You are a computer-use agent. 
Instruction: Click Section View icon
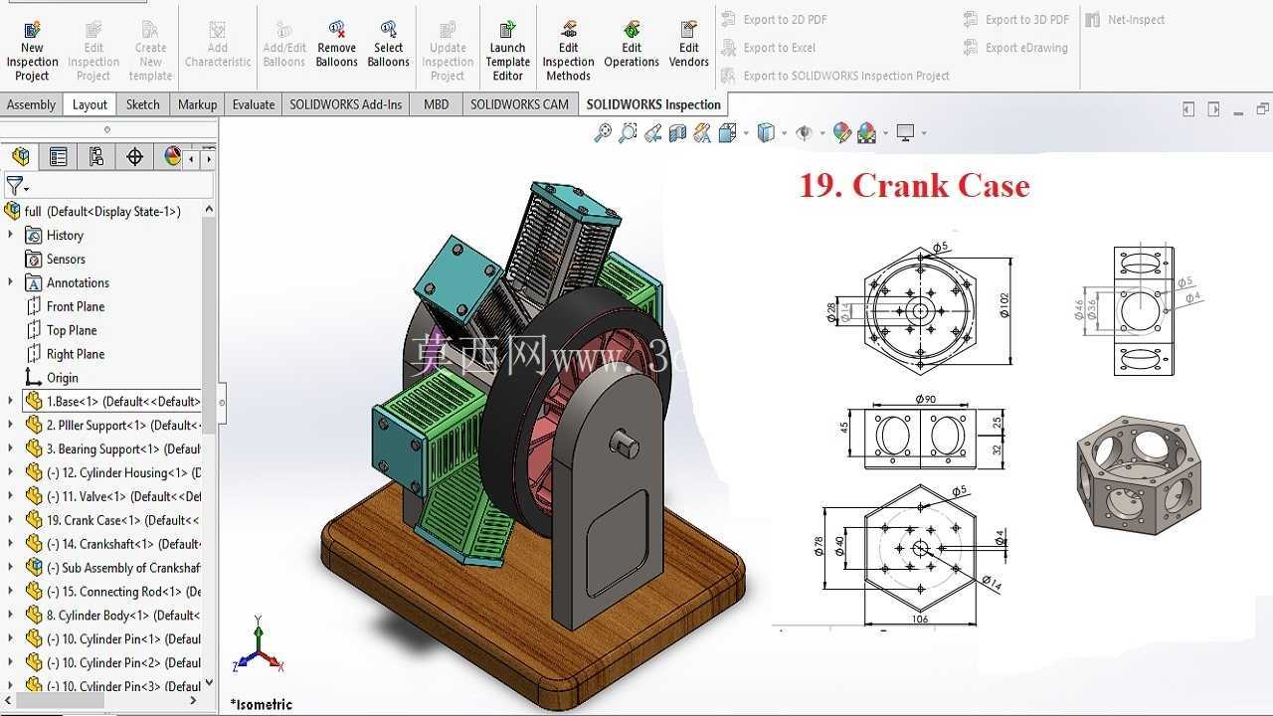click(x=678, y=132)
